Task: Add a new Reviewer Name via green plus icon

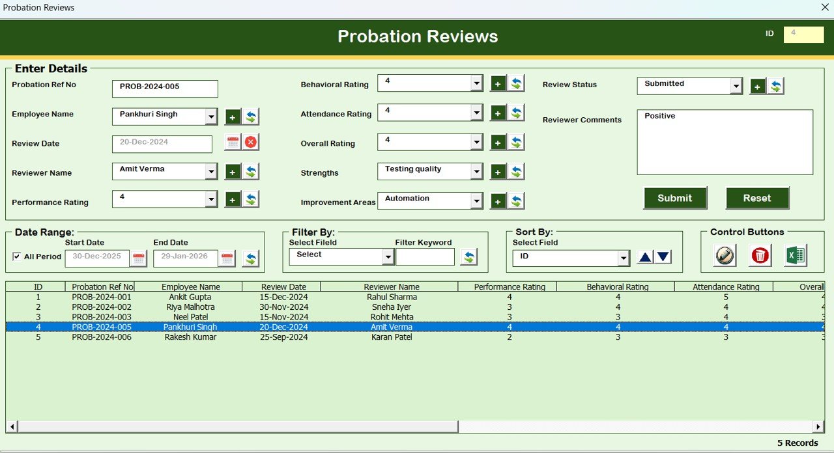Action: pos(233,171)
